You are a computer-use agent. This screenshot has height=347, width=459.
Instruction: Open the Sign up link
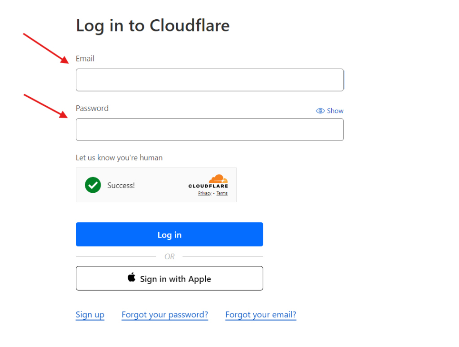pos(90,315)
